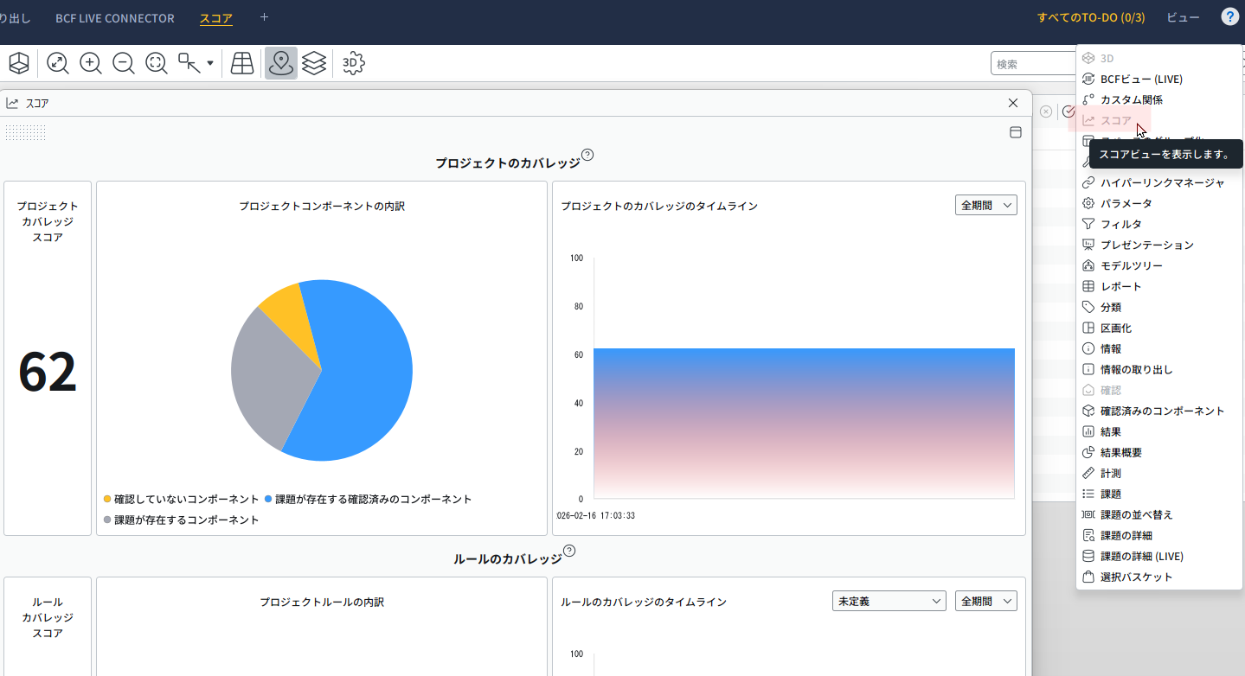
Task: Choose カスタム関係 from the view menu
Action: coord(1159,99)
